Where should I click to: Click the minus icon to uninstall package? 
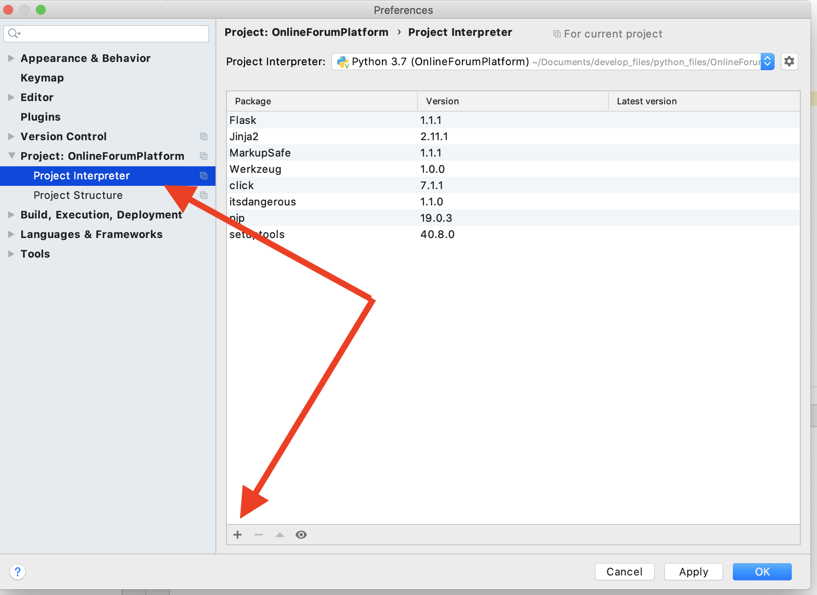click(259, 535)
